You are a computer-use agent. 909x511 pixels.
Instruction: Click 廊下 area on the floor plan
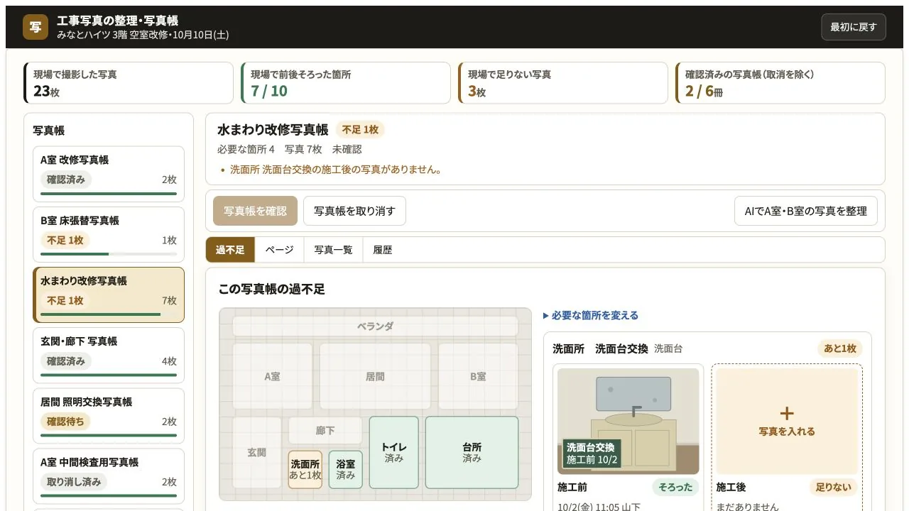(325, 431)
